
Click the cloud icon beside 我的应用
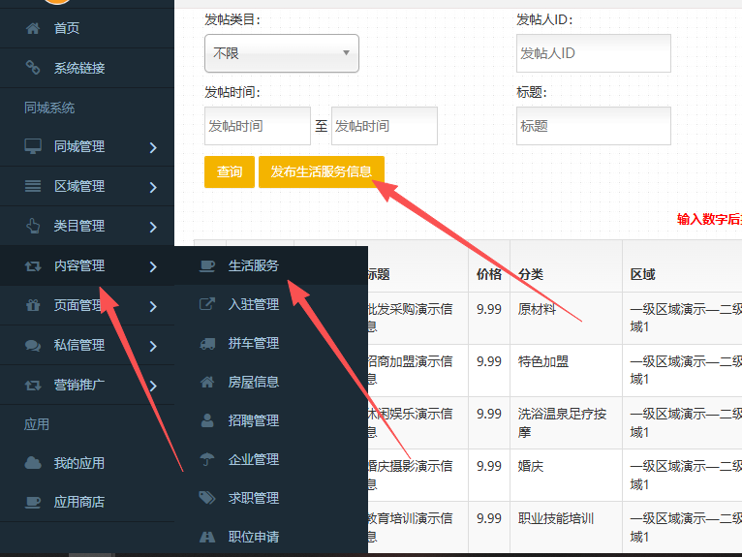pos(33,463)
